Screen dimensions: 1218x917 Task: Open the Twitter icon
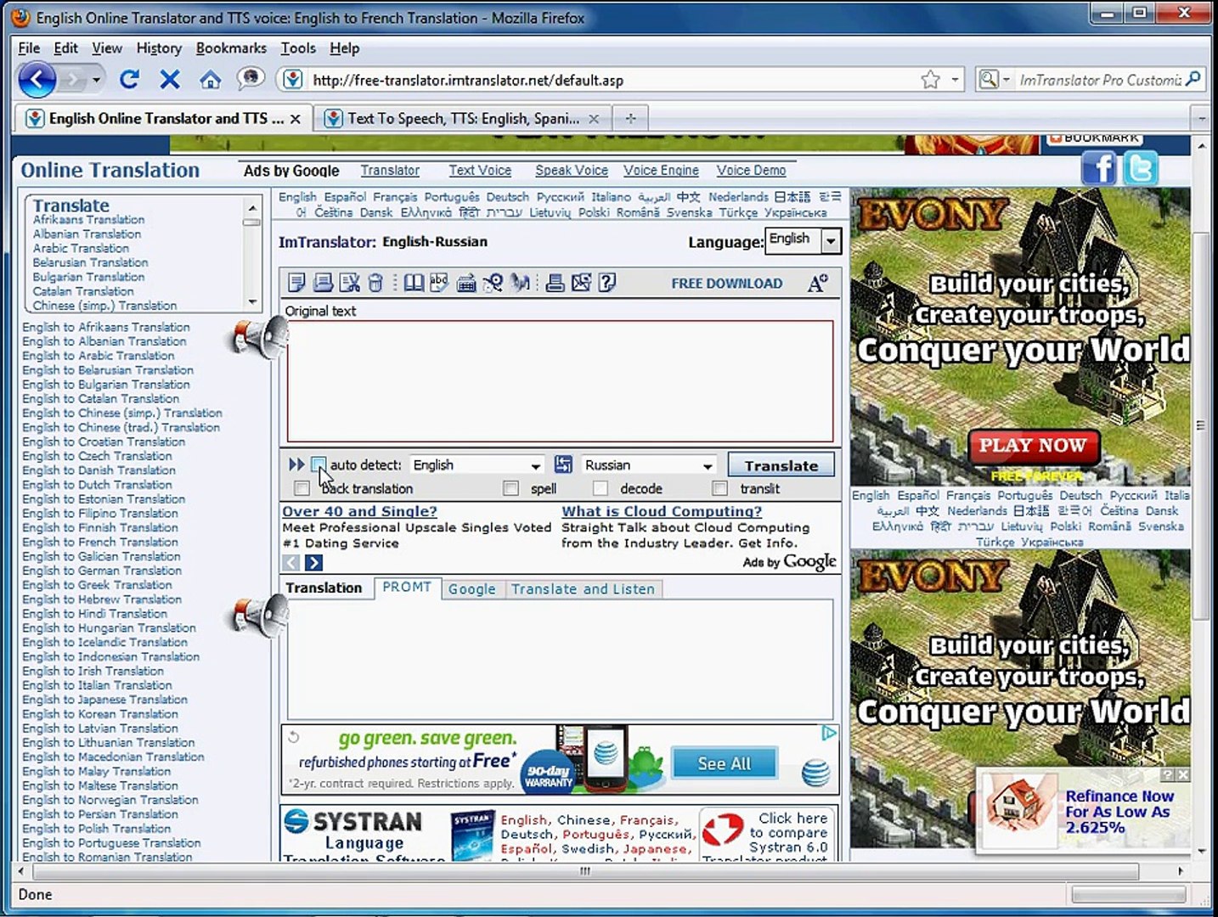click(x=1141, y=168)
